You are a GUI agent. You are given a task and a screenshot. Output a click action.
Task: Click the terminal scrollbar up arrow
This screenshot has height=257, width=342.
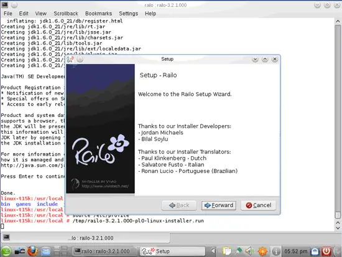[x=338, y=21]
